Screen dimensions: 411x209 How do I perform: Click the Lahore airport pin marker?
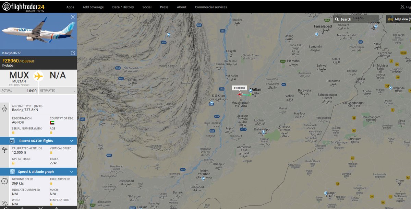(x=376, y=26)
